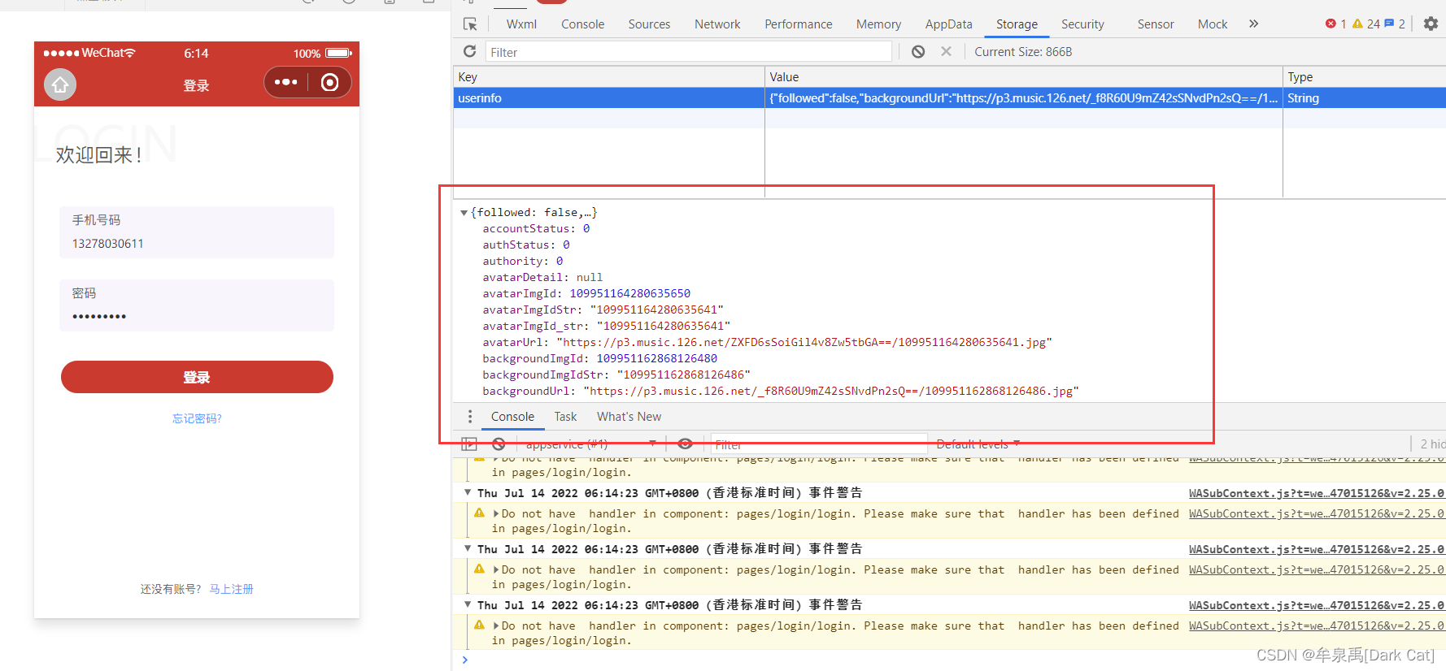Open the appservice context dropdown
Viewport: 1446px width, 671px height.
tap(590, 444)
